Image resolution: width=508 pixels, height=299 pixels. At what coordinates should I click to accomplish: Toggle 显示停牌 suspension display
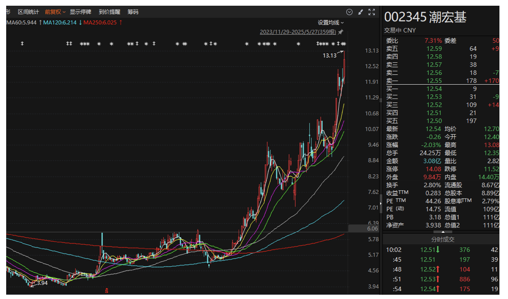click(x=80, y=12)
